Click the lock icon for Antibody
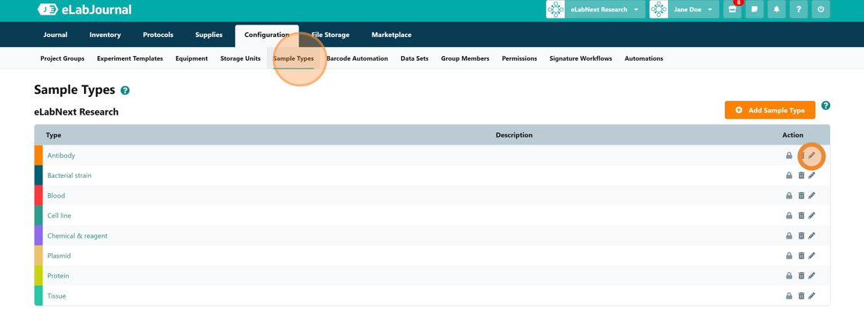The width and height of the screenshot is (864, 327). coord(788,155)
